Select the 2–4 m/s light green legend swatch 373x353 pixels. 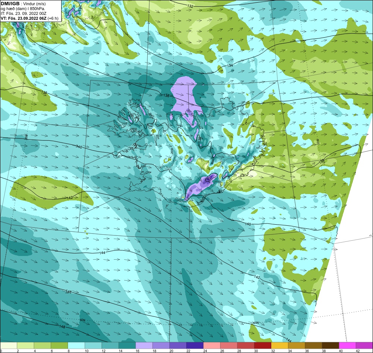[25, 346]
